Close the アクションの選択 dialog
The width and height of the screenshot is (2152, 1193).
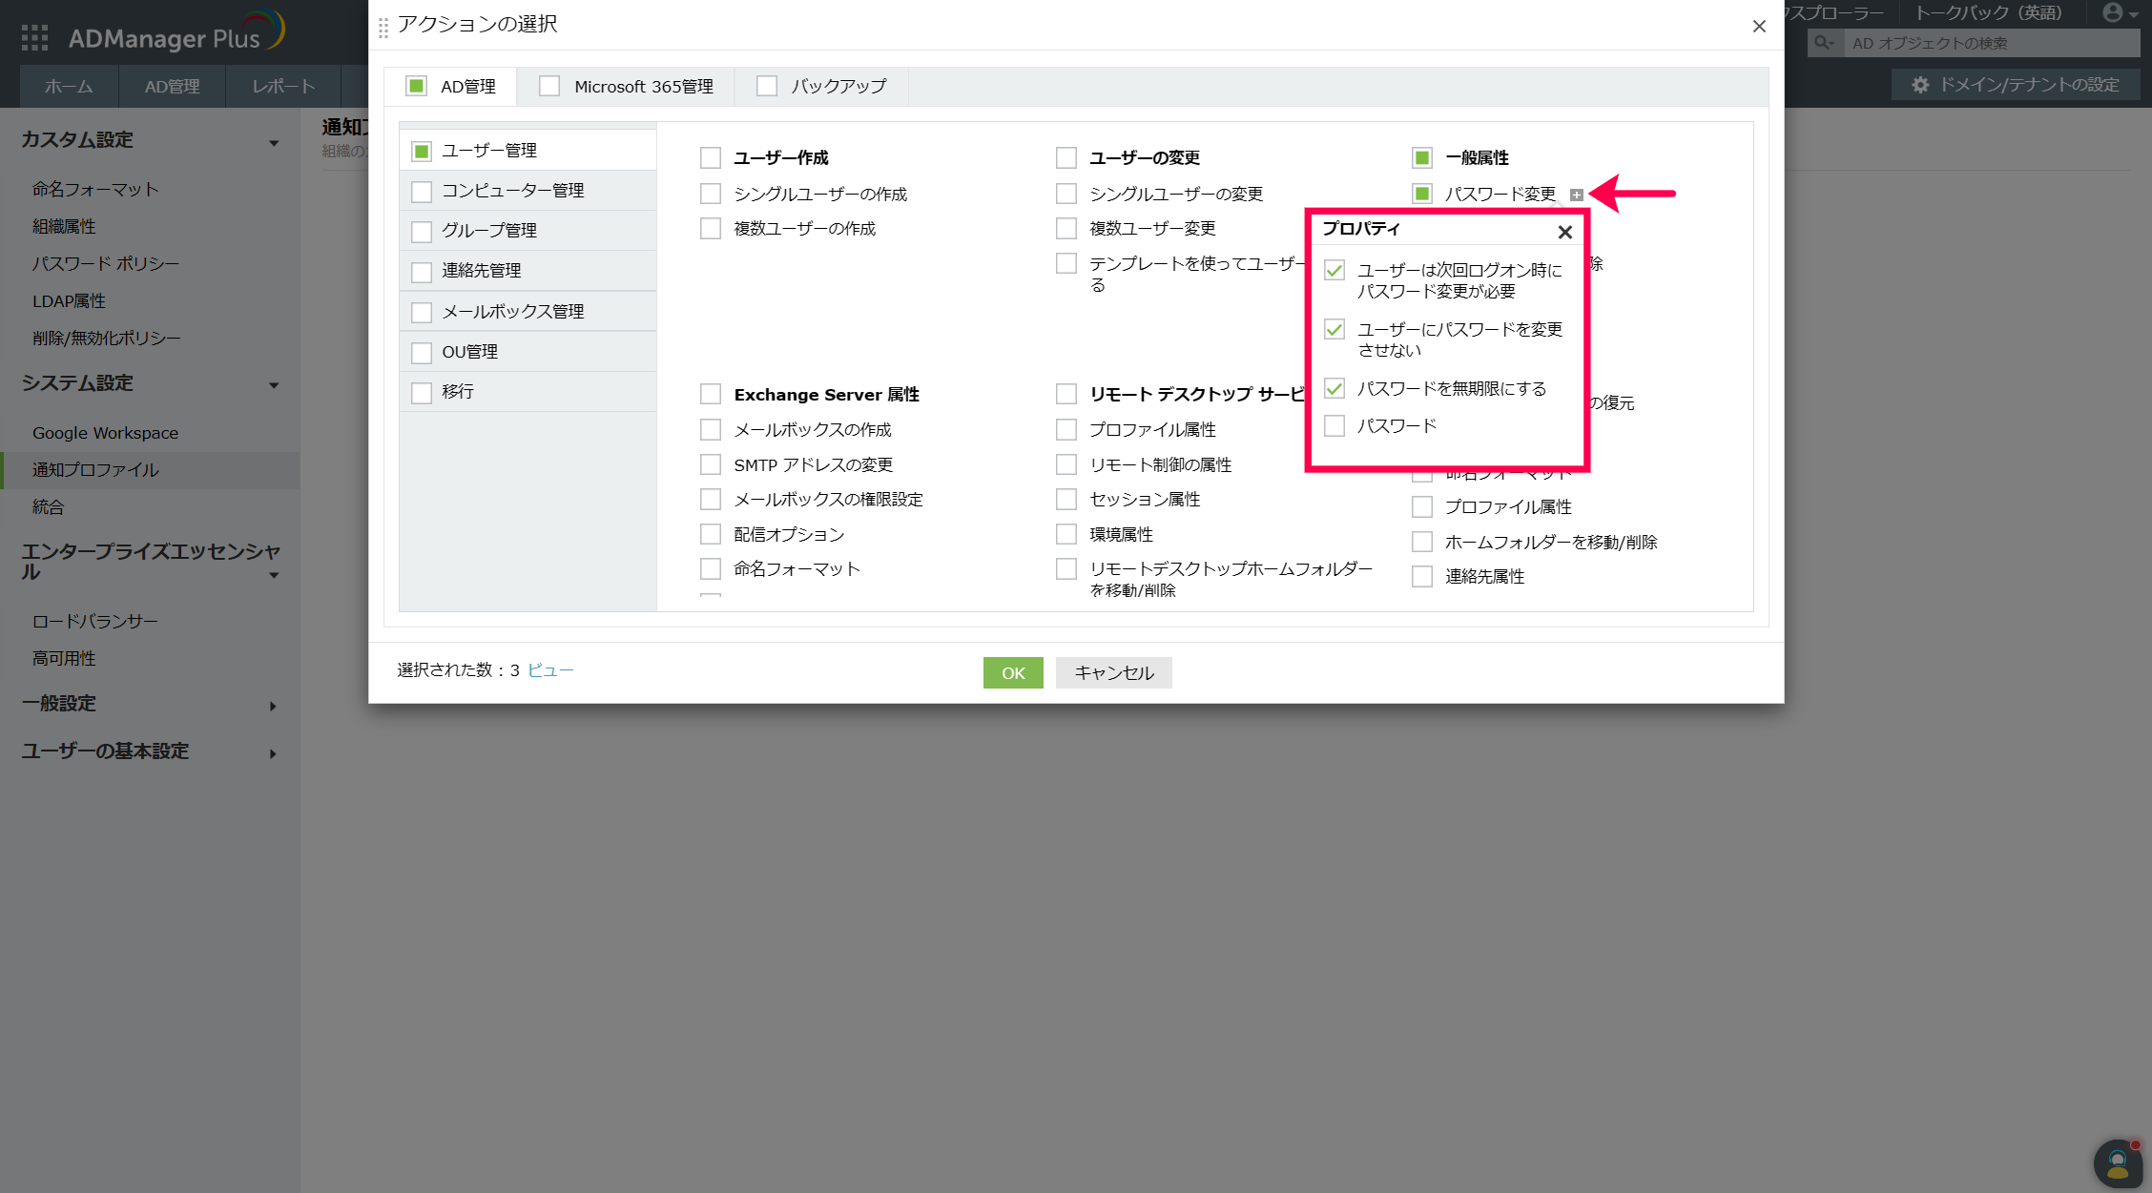pos(1759,26)
